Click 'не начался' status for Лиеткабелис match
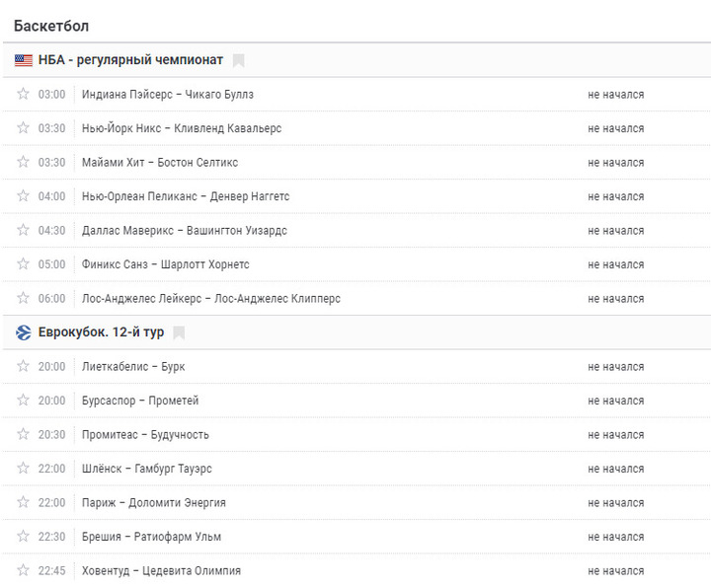The width and height of the screenshot is (711, 587). click(616, 366)
